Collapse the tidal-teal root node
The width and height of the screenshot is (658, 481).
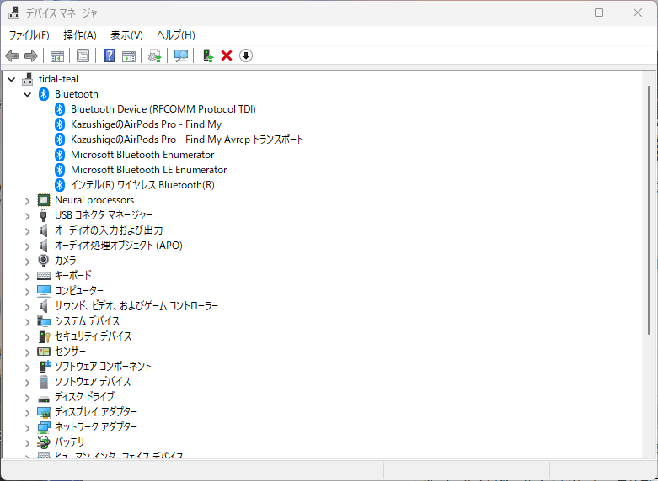click(x=11, y=79)
